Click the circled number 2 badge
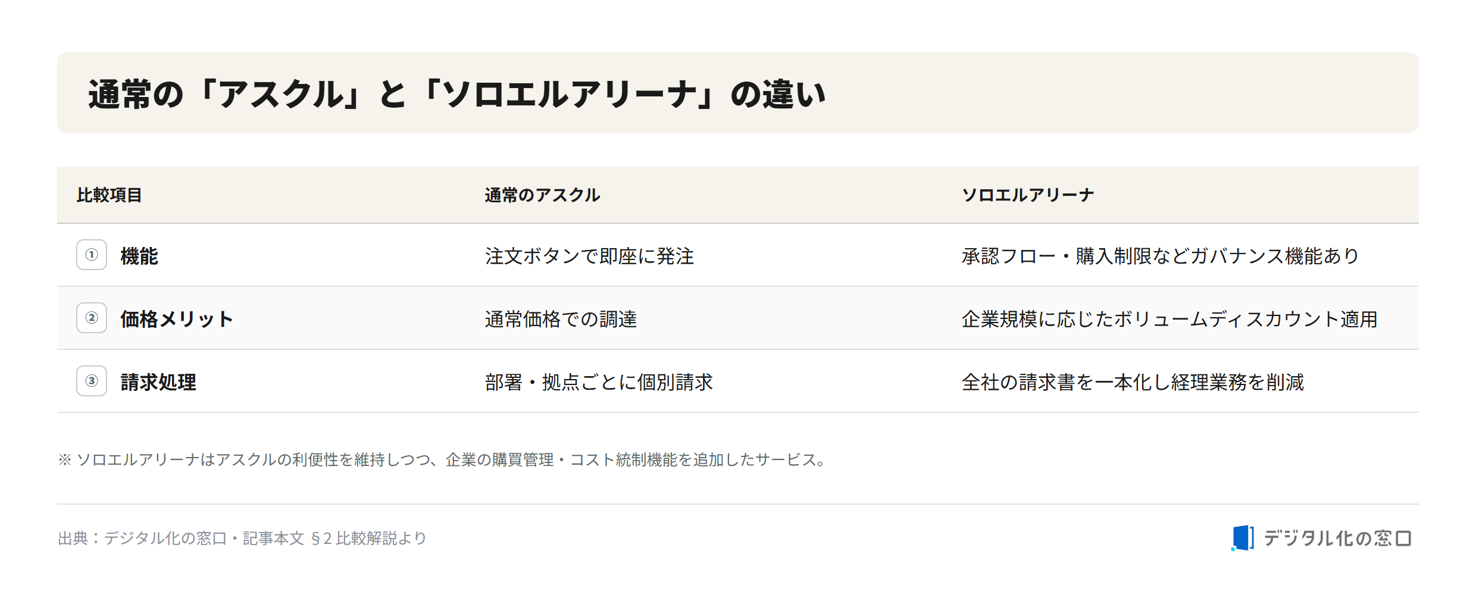Screen dimensions: 1476x607 point(92,318)
